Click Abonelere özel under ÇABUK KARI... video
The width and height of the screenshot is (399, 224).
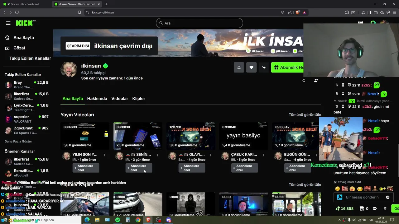click(245, 168)
